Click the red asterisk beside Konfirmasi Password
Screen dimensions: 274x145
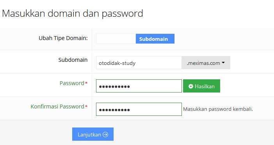(86, 107)
